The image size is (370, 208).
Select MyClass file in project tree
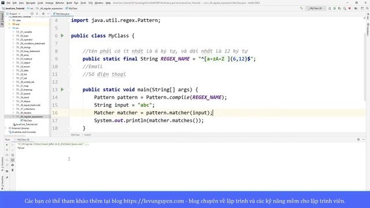click(26, 121)
